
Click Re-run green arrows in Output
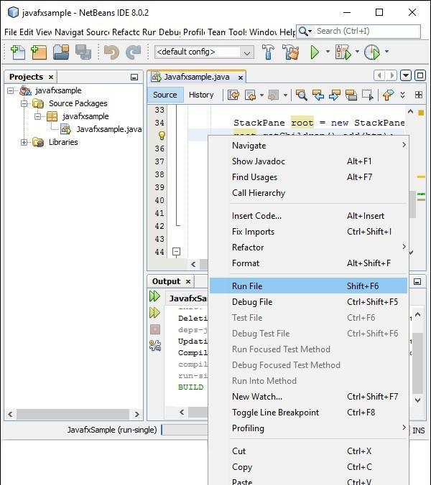tap(155, 296)
